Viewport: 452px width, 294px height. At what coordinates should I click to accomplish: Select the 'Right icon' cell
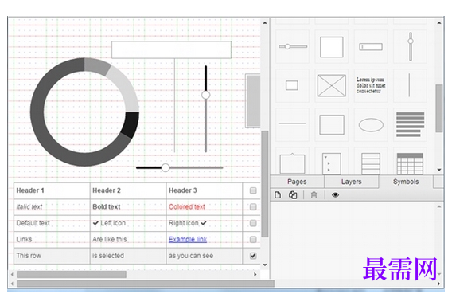(x=205, y=223)
